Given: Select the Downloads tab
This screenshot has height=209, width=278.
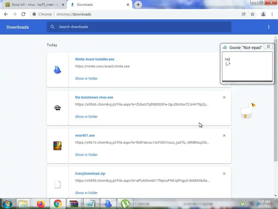Looking at the screenshot, I should (100, 5).
